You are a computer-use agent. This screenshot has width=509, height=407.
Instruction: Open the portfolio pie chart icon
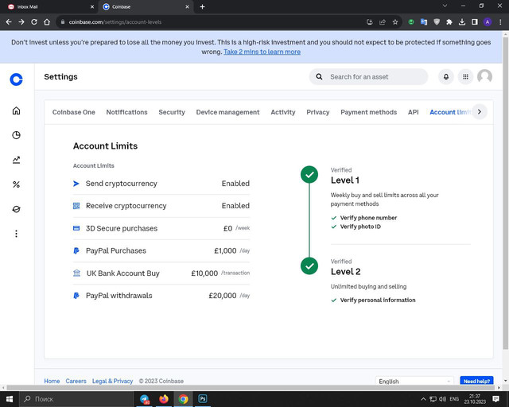16,135
